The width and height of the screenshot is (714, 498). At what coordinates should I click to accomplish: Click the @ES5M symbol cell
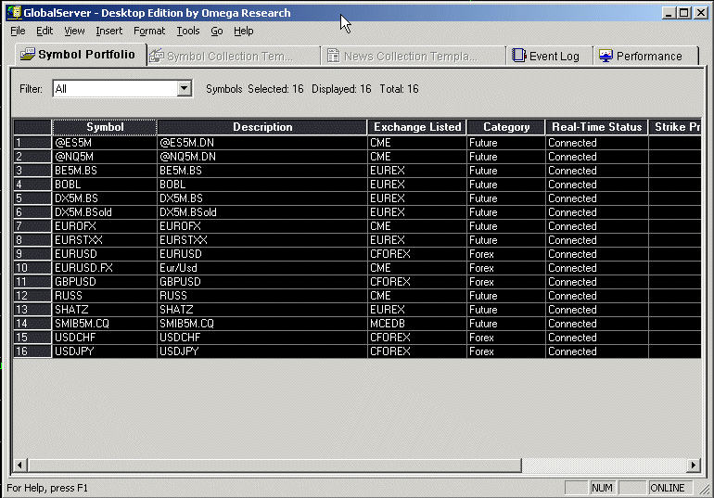(x=105, y=143)
